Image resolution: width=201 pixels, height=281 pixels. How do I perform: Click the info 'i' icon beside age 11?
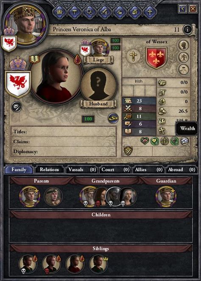pos(187,30)
